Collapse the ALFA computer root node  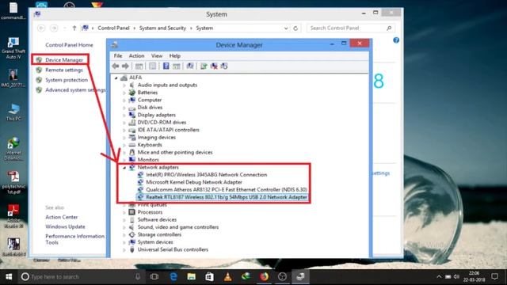(116, 78)
